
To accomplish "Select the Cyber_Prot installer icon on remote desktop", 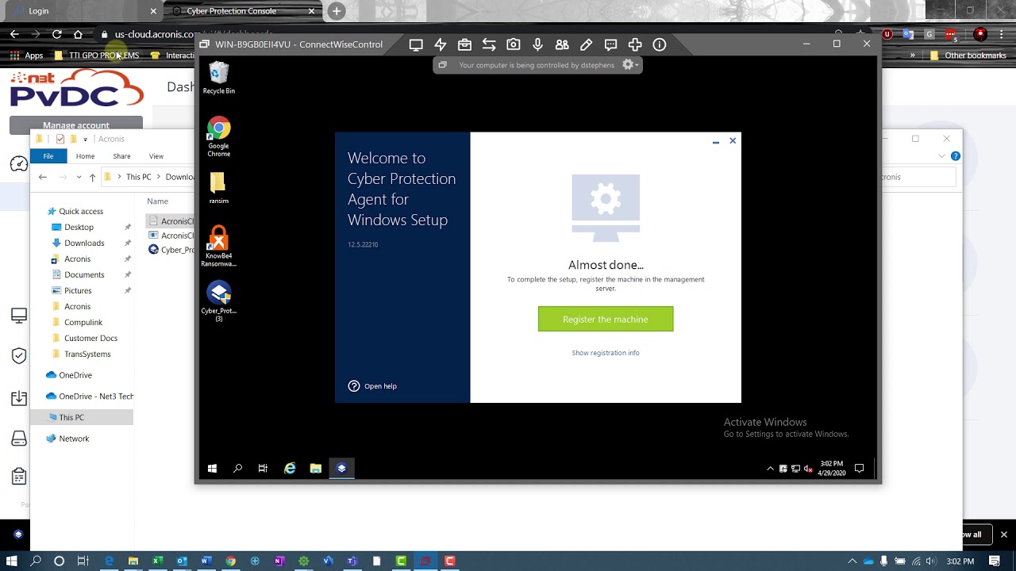I will point(218,301).
